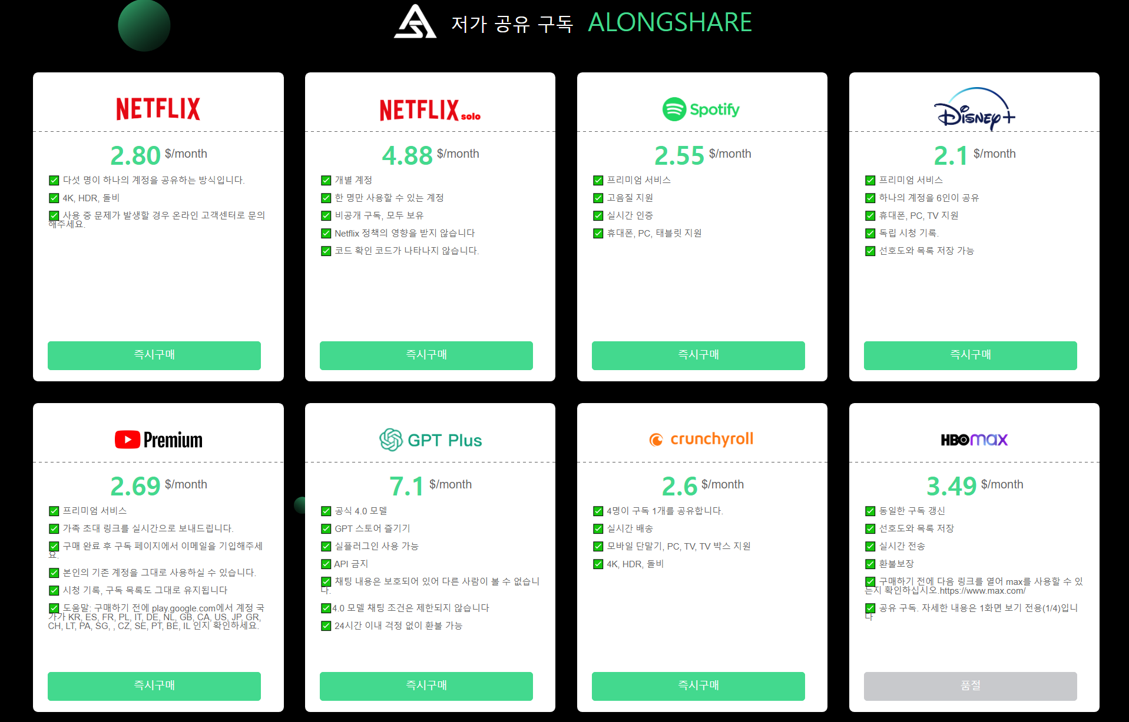Click 즉시구매 button on Netflix card
This screenshot has width=1129, height=722.
(154, 355)
